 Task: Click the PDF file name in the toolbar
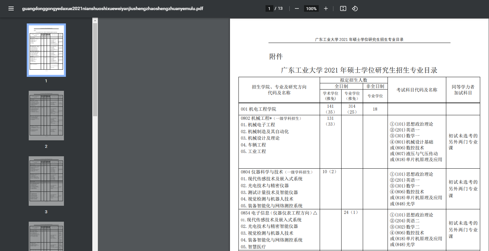113,9
